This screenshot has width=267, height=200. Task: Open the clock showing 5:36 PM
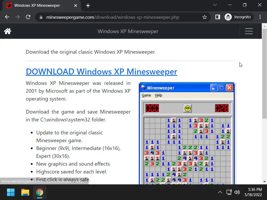point(253,192)
